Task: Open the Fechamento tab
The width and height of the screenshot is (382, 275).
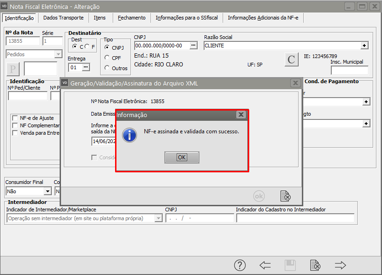Action: (131, 18)
